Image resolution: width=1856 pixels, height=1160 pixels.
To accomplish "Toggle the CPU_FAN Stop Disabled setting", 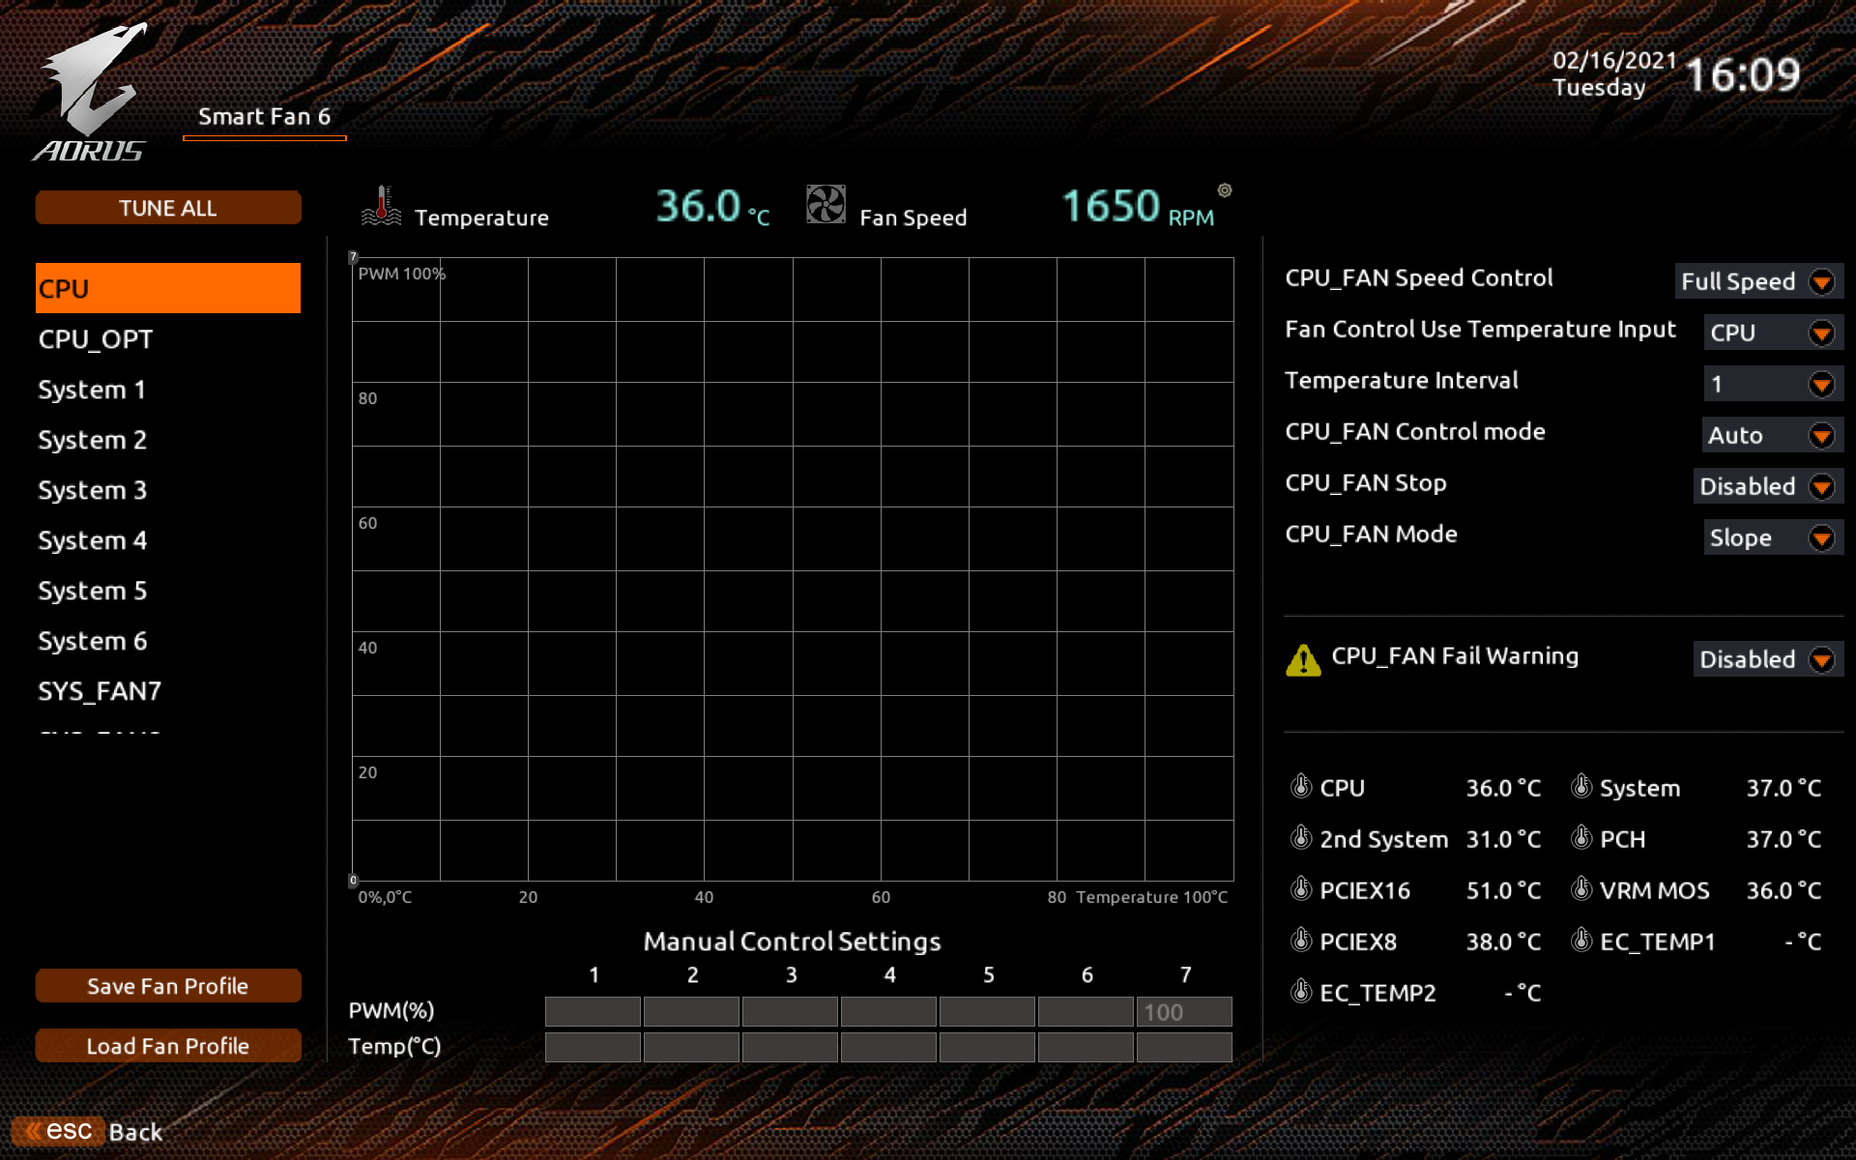I will (x=1767, y=486).
